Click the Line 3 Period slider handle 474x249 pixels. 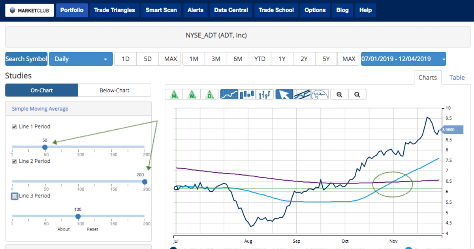pyautogui.click(x=78, y=216)
